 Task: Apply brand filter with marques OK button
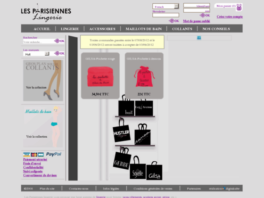(x=59, y=53)
